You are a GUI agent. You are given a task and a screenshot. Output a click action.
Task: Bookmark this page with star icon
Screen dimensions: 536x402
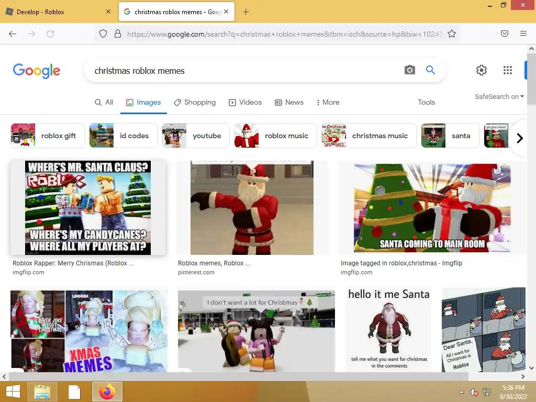452,33
